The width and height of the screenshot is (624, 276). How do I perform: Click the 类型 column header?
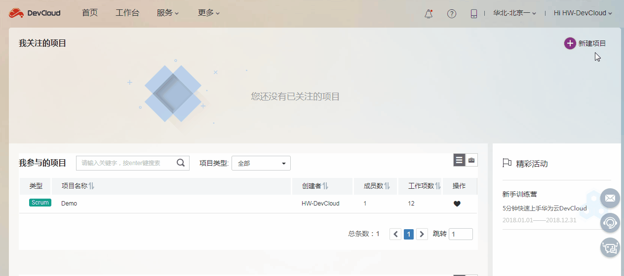point(36,186)
